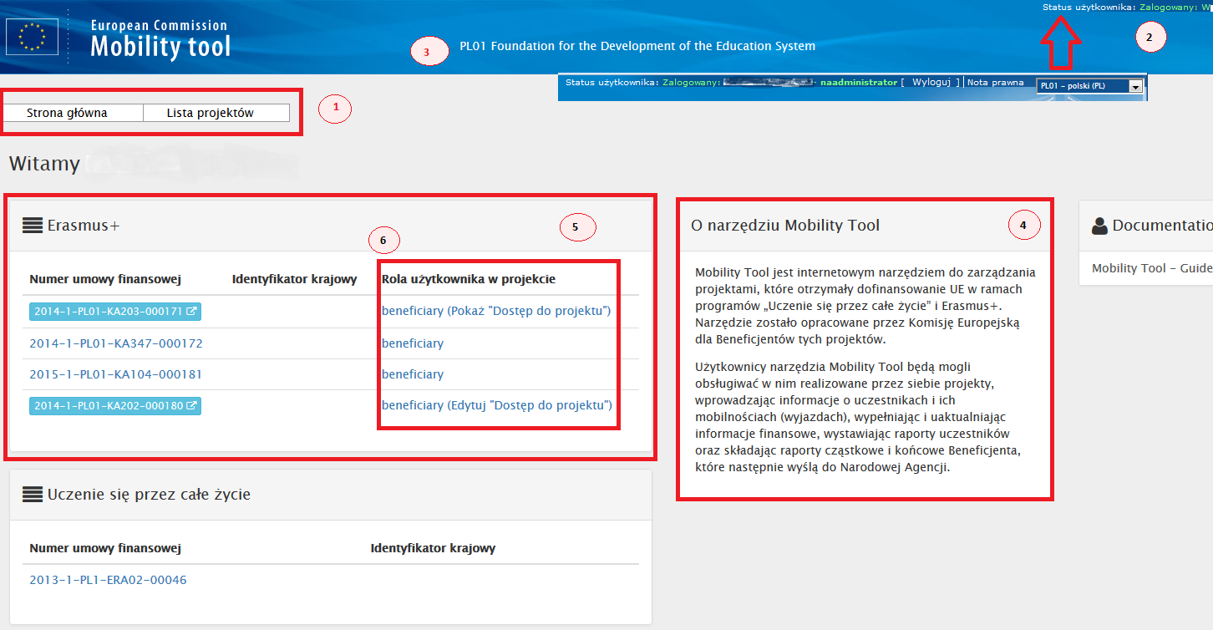Click beneficiary (Edytuj "Dostęp do projektu") link
This screenshot has width=1213, height=630.
(497, 405)
